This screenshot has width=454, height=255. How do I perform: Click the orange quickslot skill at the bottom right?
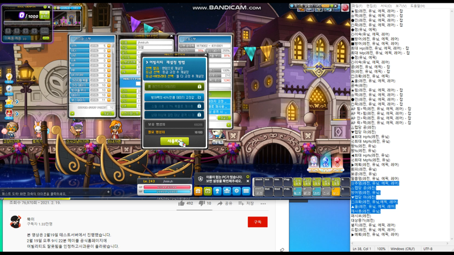click(335, 192)
